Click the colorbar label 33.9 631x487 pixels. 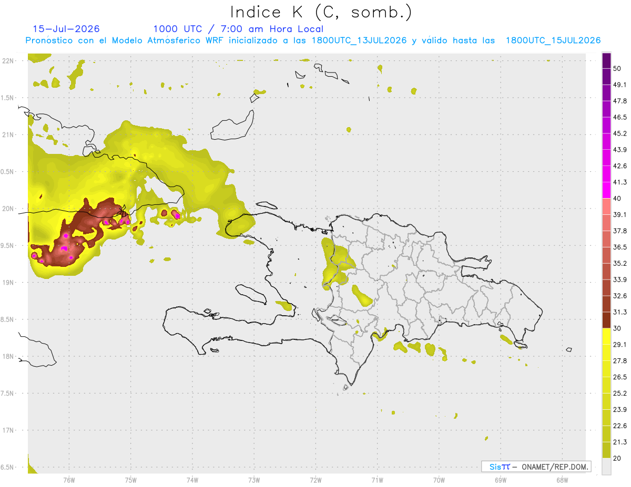click(x=620, y=279)
